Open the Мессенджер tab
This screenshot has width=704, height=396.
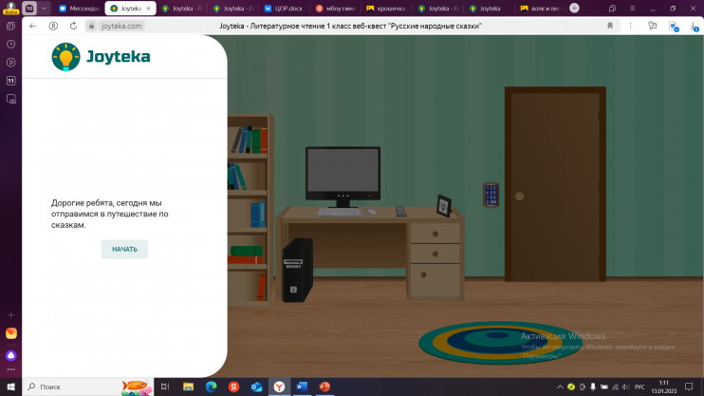[78, 8]
